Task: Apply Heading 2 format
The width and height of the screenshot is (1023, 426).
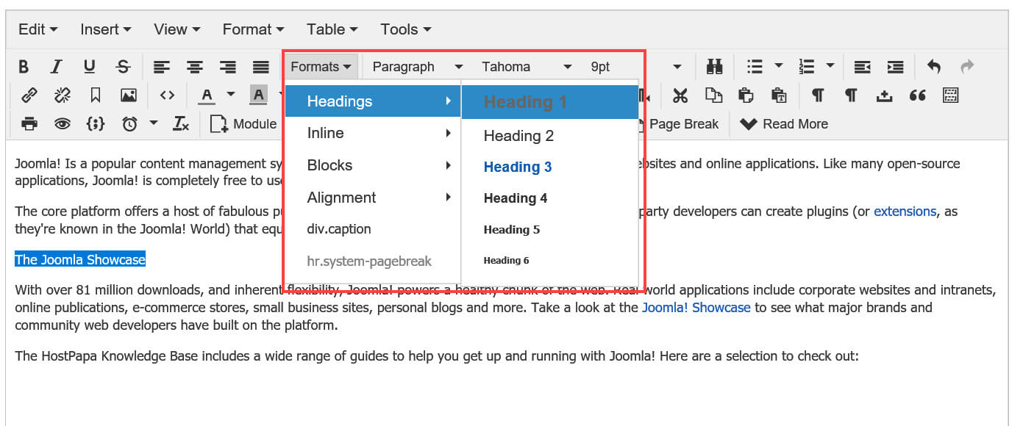Action: 550,136
